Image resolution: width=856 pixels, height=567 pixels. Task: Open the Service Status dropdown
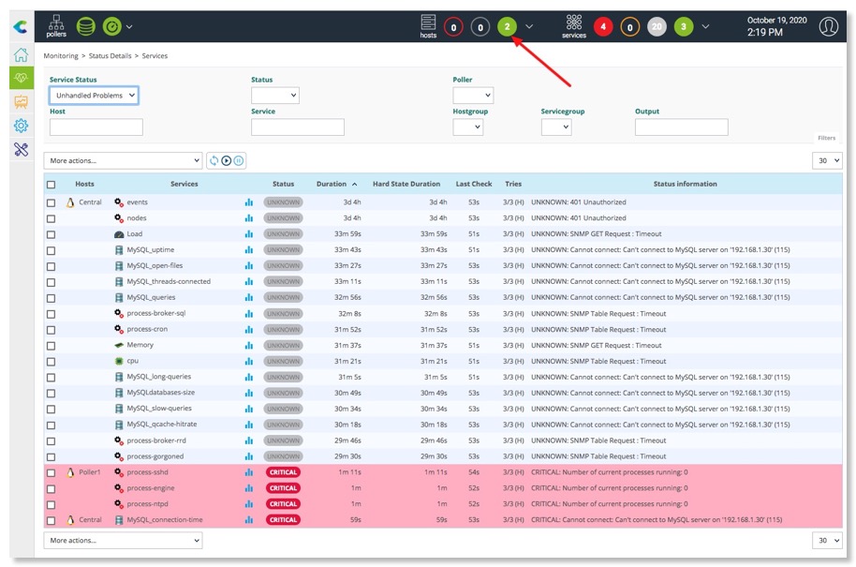point(94,96)
